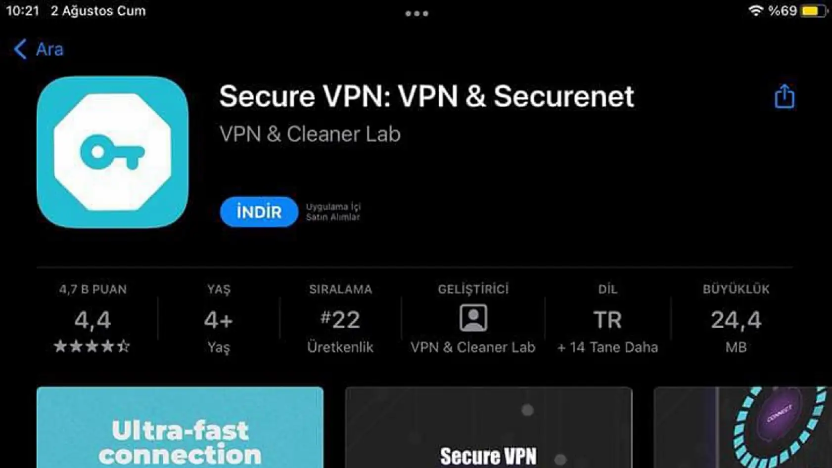
Task: Tap the 4+ age rating info
Action: (x=219, y=318)
